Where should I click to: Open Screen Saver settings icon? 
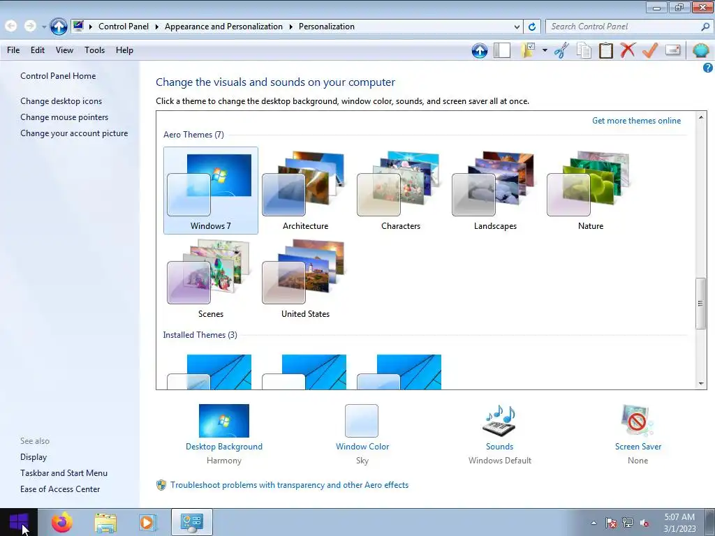[637, 420]
